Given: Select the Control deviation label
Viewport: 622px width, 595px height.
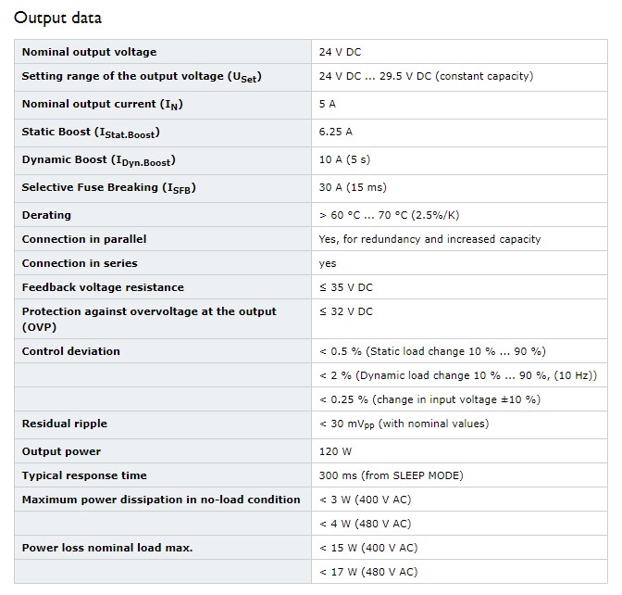Looking at the screenshot, I should click(70, 351).
